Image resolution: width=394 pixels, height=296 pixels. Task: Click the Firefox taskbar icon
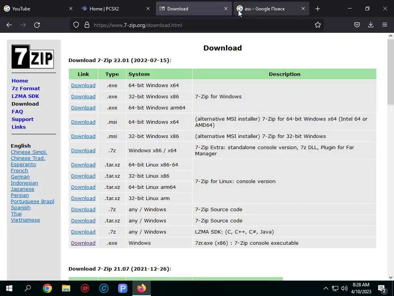(x=142, y=288)
